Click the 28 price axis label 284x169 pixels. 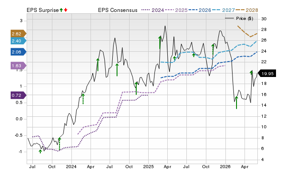(x=264, y=30)
